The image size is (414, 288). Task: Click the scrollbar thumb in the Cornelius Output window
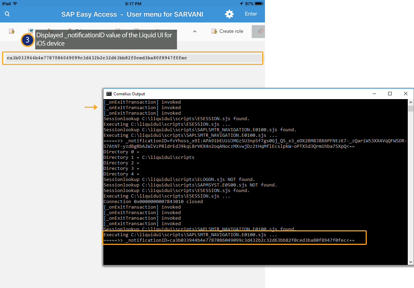411,109
